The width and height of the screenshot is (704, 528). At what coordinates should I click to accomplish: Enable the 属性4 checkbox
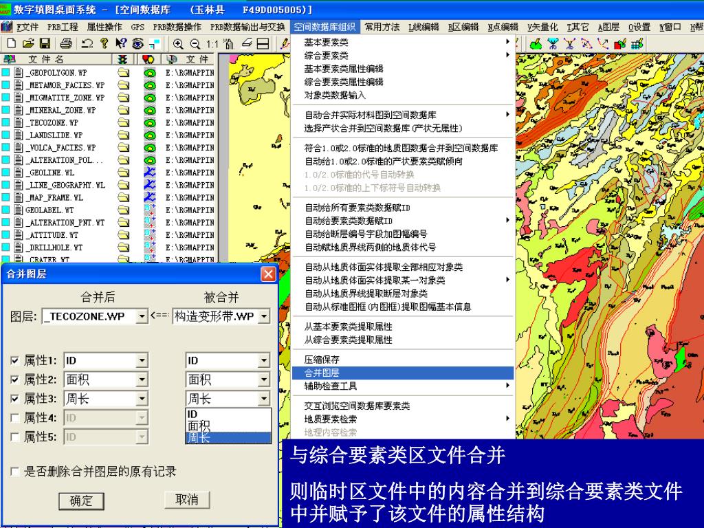(x=15, y=418)
